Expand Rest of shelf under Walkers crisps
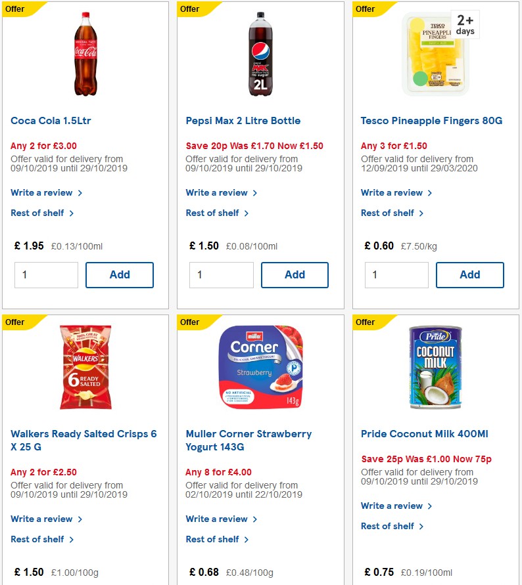Image resolution: width=522 pixels, height=585 pixels. pyautogui.click(x=39, y=539)
